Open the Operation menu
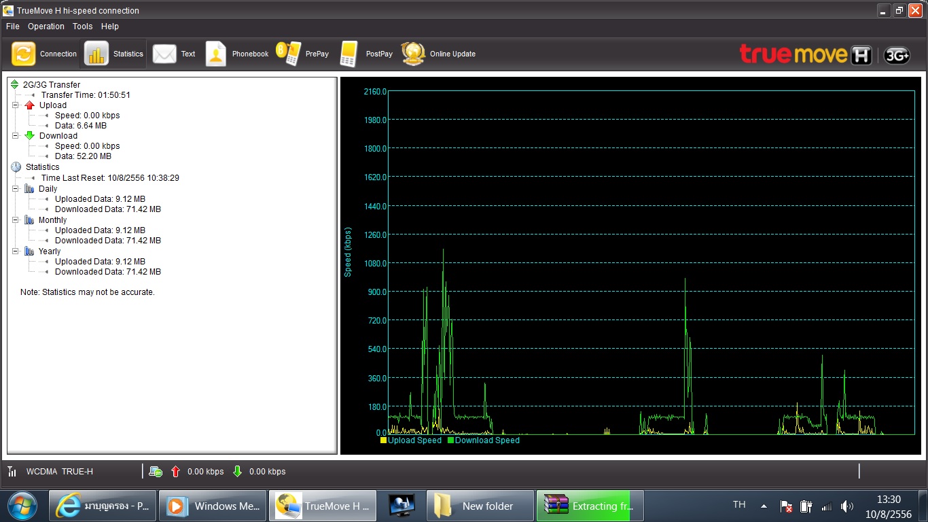928x522 pixels. click(x=46, y=27)
